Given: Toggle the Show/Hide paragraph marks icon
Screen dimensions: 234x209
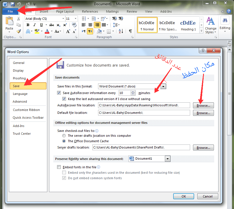Looking at the screenshot, I should coord(130,31).
